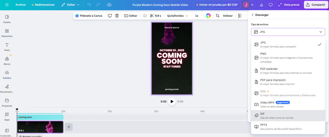The height and width of the screenshot is (137, 329).
Task: Go back from Descargar panel
Action: click(x=253, y=15)
